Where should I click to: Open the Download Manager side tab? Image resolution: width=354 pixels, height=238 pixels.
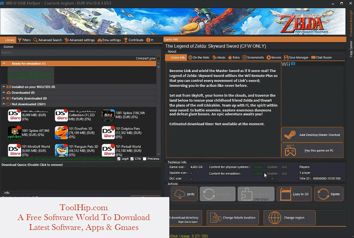click(351, 23)
